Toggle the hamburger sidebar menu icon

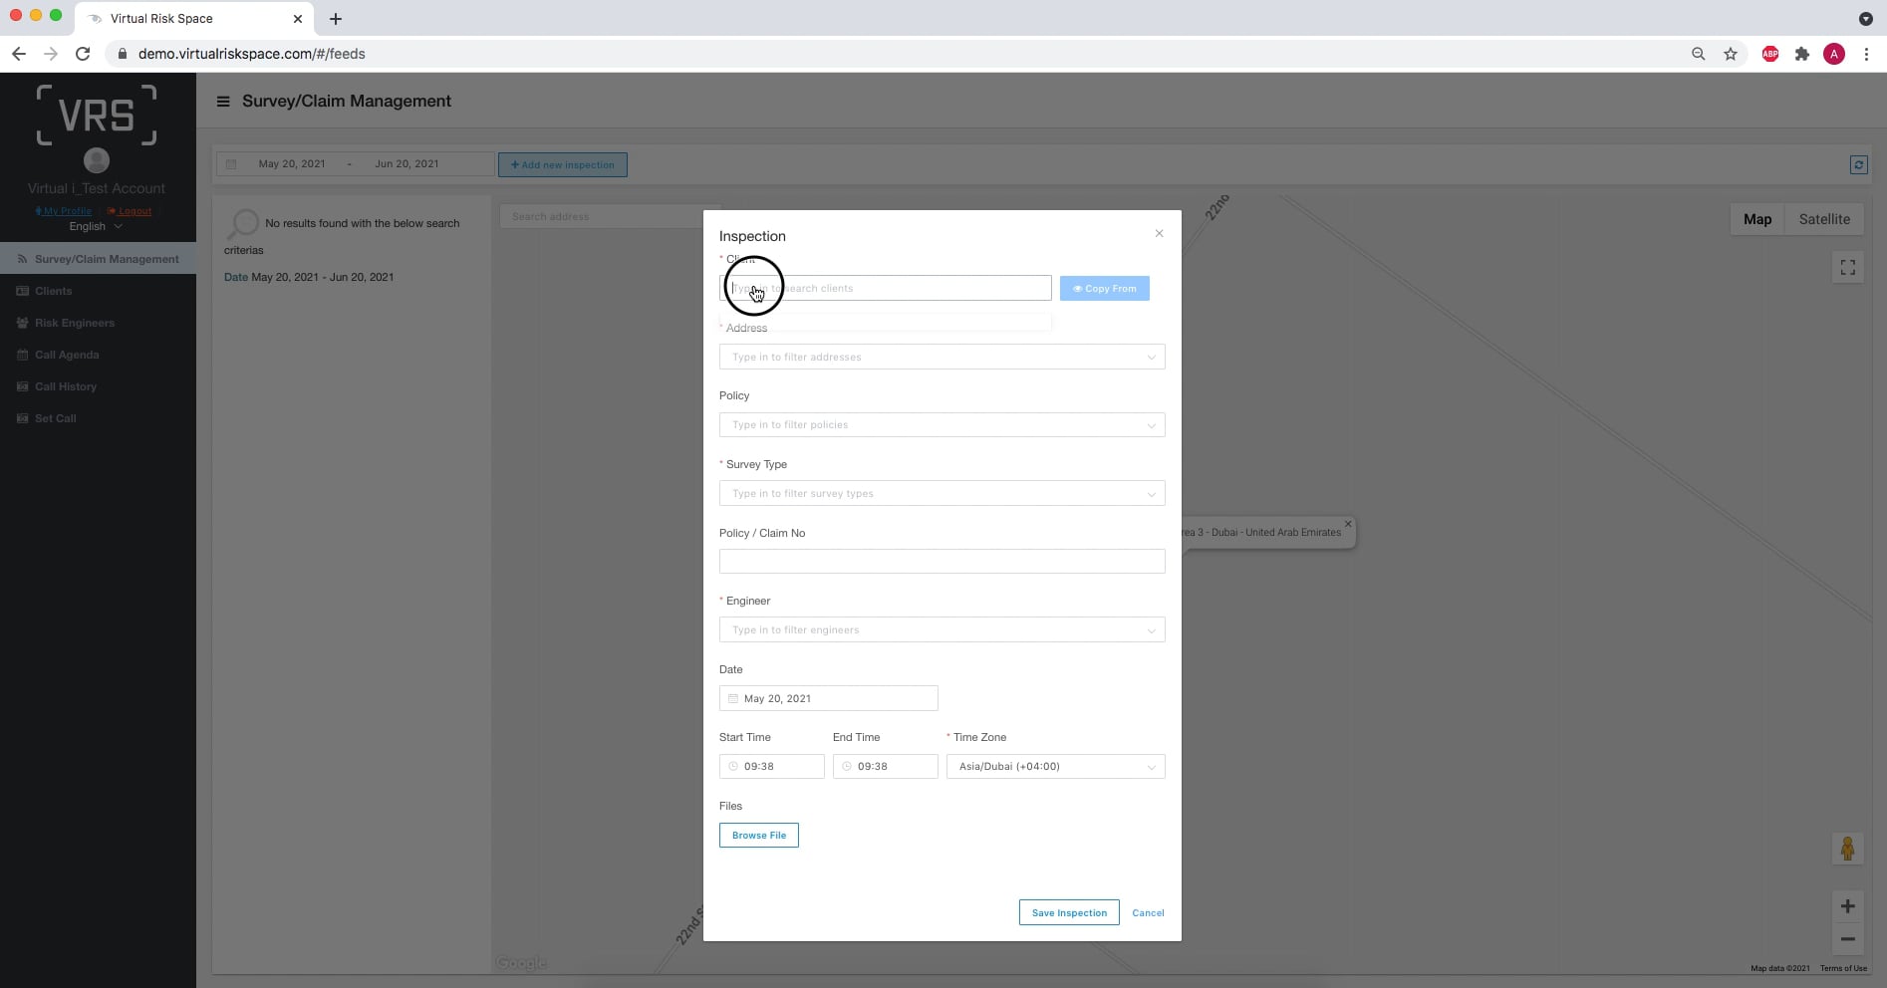(x=223, y=102)
